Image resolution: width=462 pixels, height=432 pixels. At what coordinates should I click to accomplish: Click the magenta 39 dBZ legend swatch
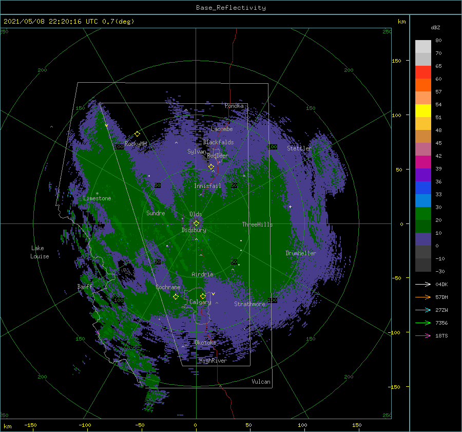423,162
